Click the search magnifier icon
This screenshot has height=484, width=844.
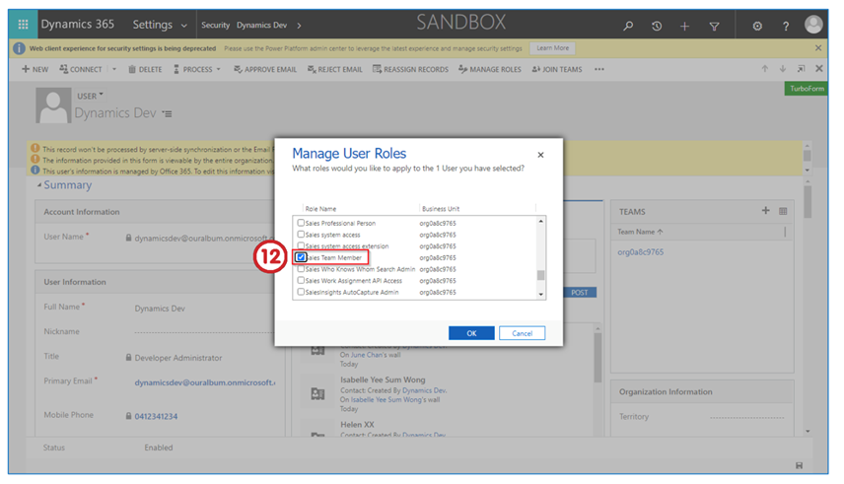pyautogui.click(x=628, y=26)
